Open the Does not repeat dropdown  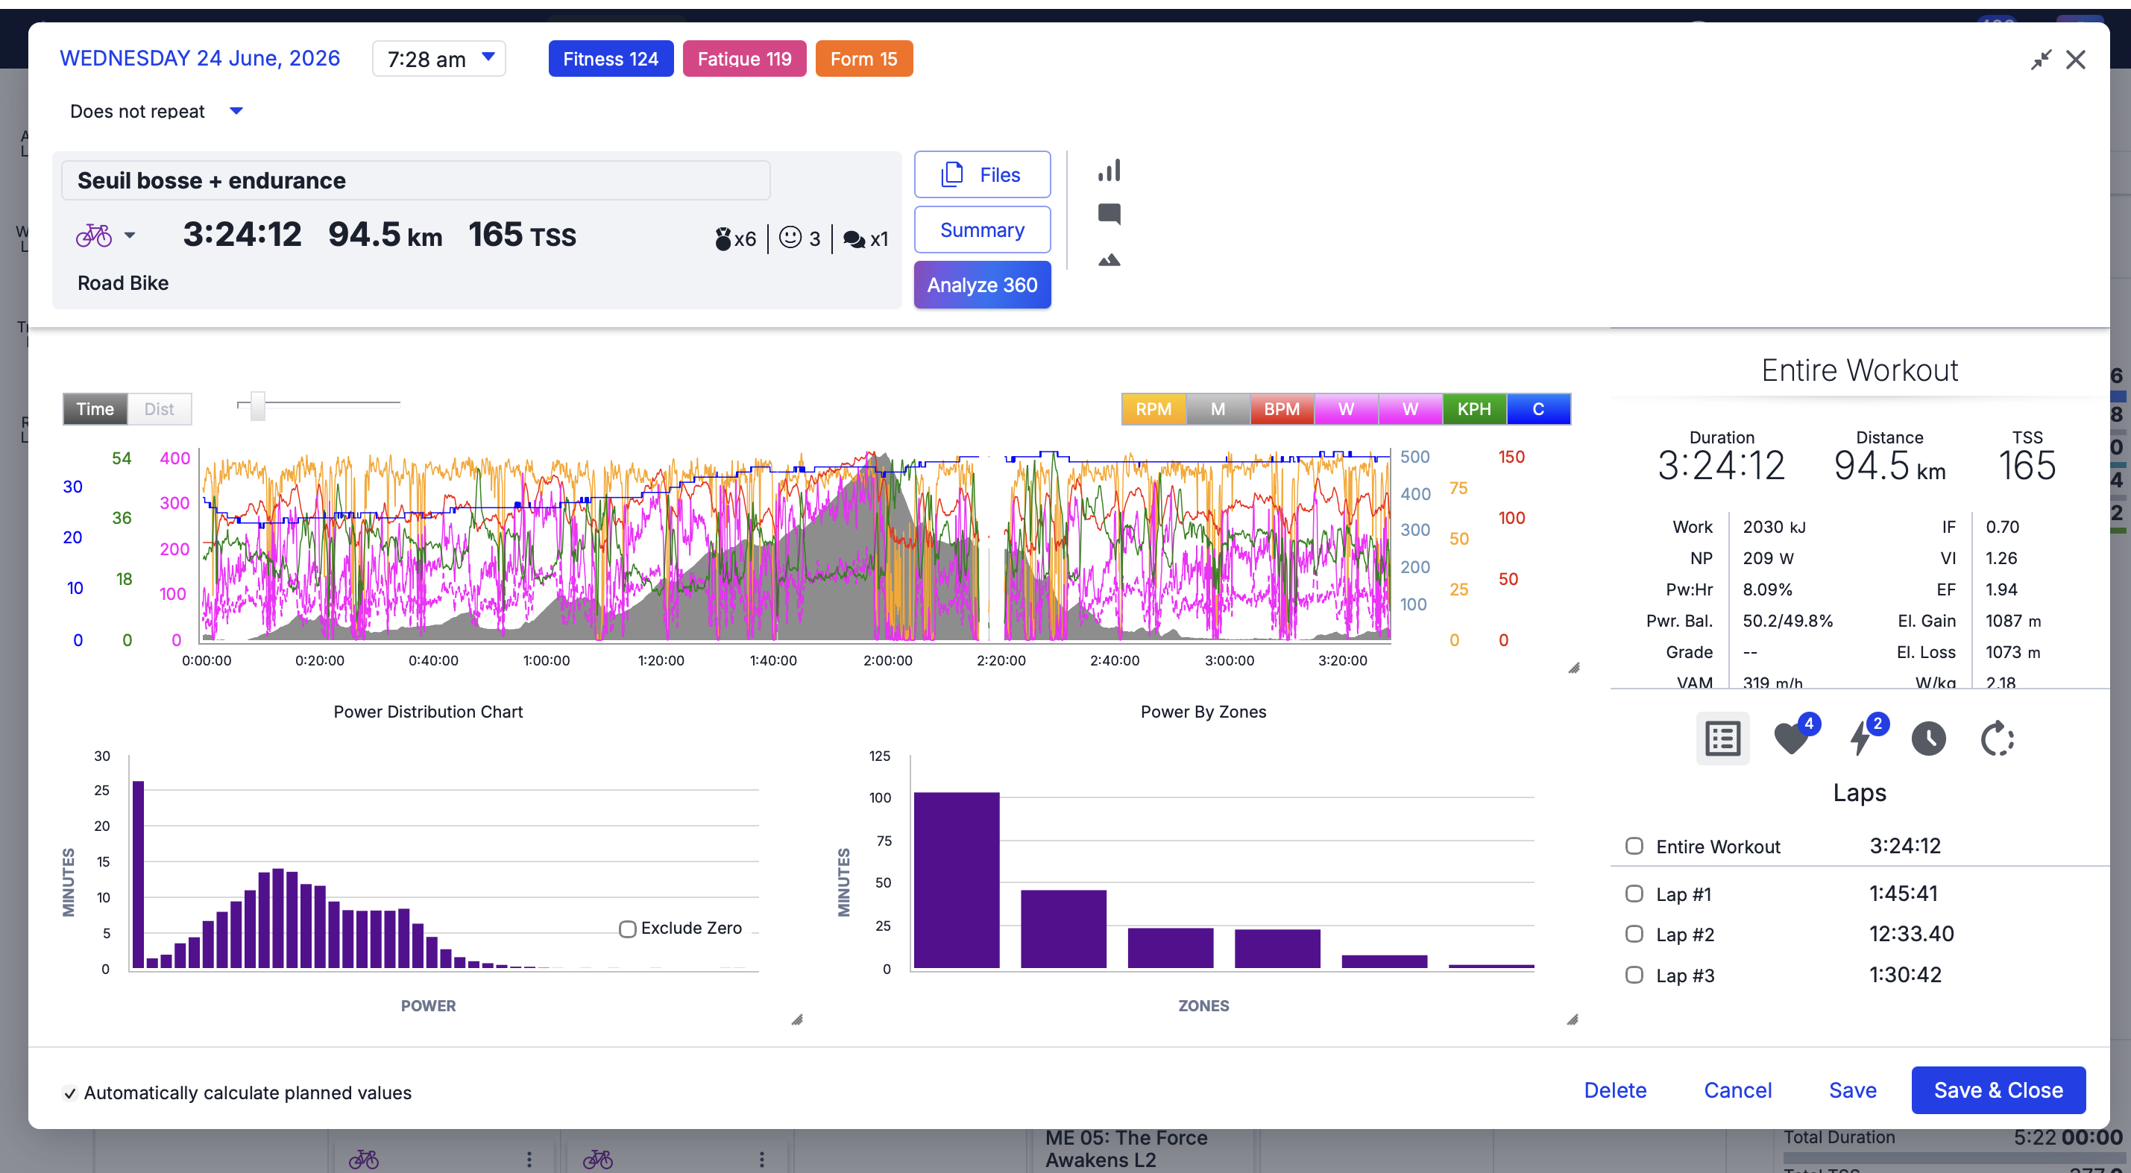click(156, 111)
